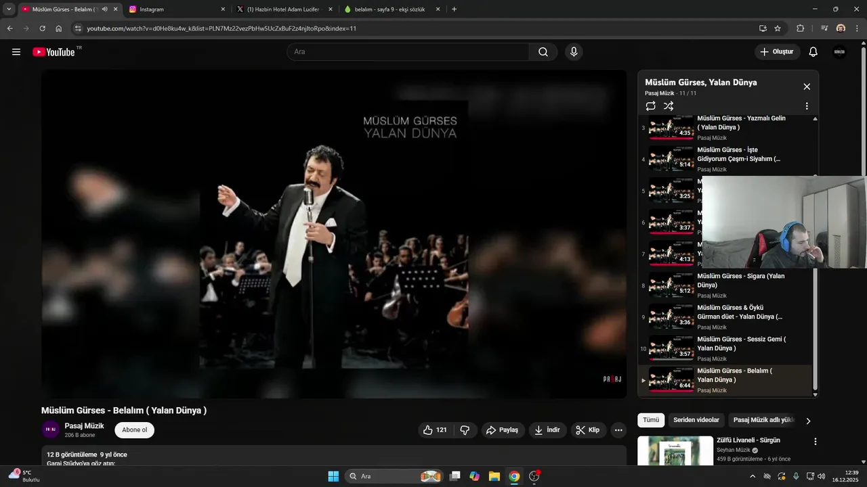867x487 pixels.
Task: Open the Chrome three-dot menu
Action: (x=857, y=28)
